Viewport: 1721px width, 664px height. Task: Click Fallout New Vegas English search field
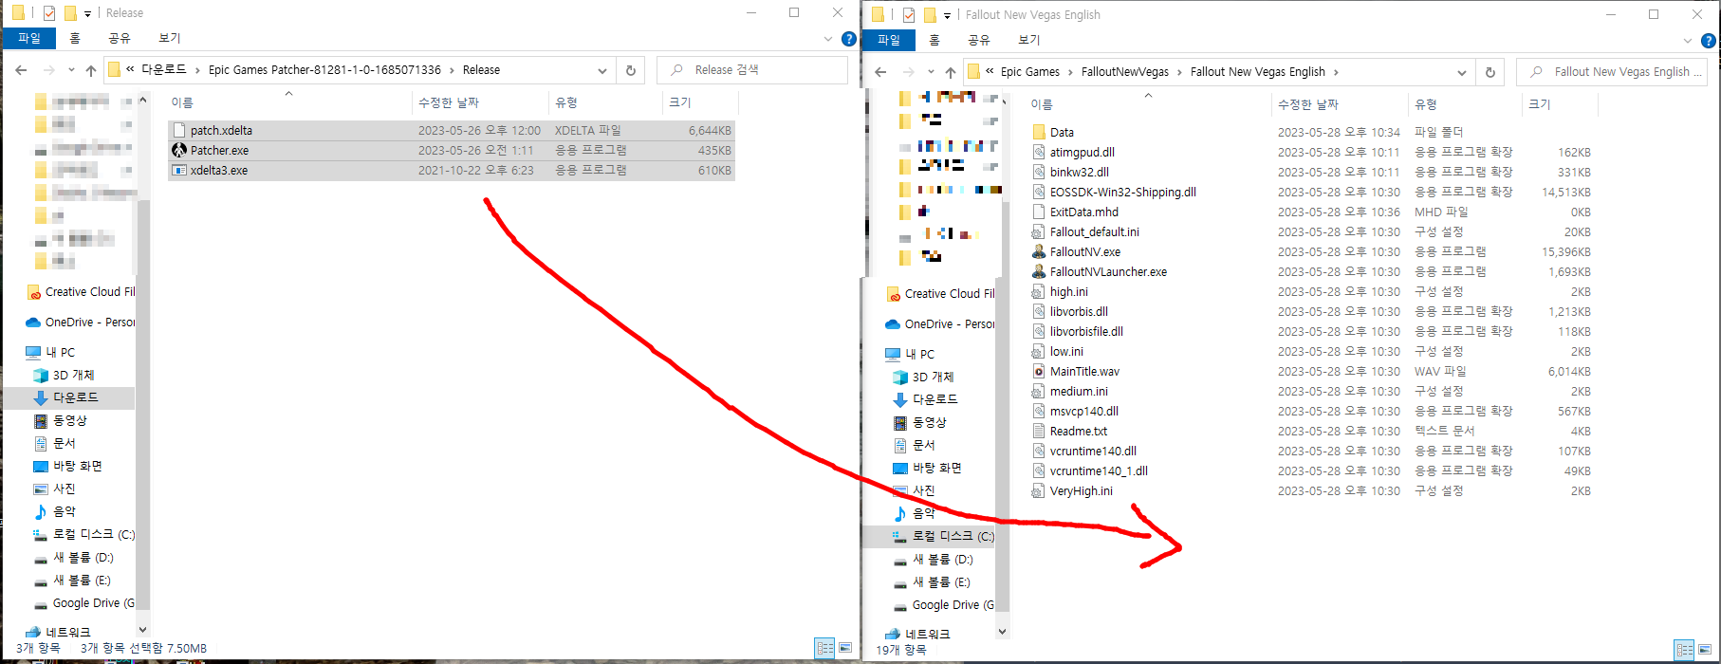tap(1612, 72)
